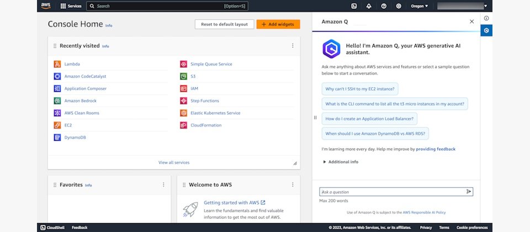Open Getting started with AWS link

tap(234, 203)
